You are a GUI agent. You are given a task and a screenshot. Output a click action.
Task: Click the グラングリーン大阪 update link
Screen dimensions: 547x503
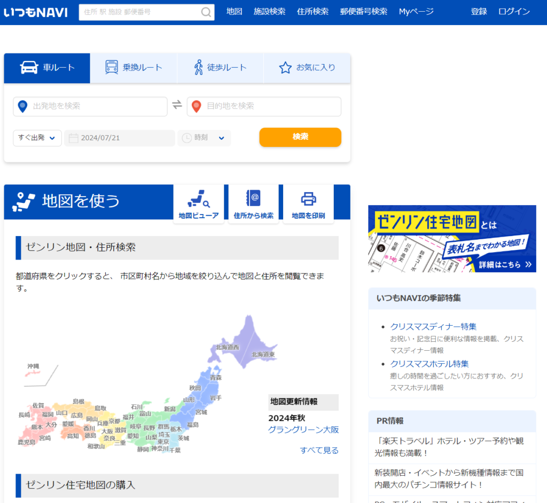point(303,430)
